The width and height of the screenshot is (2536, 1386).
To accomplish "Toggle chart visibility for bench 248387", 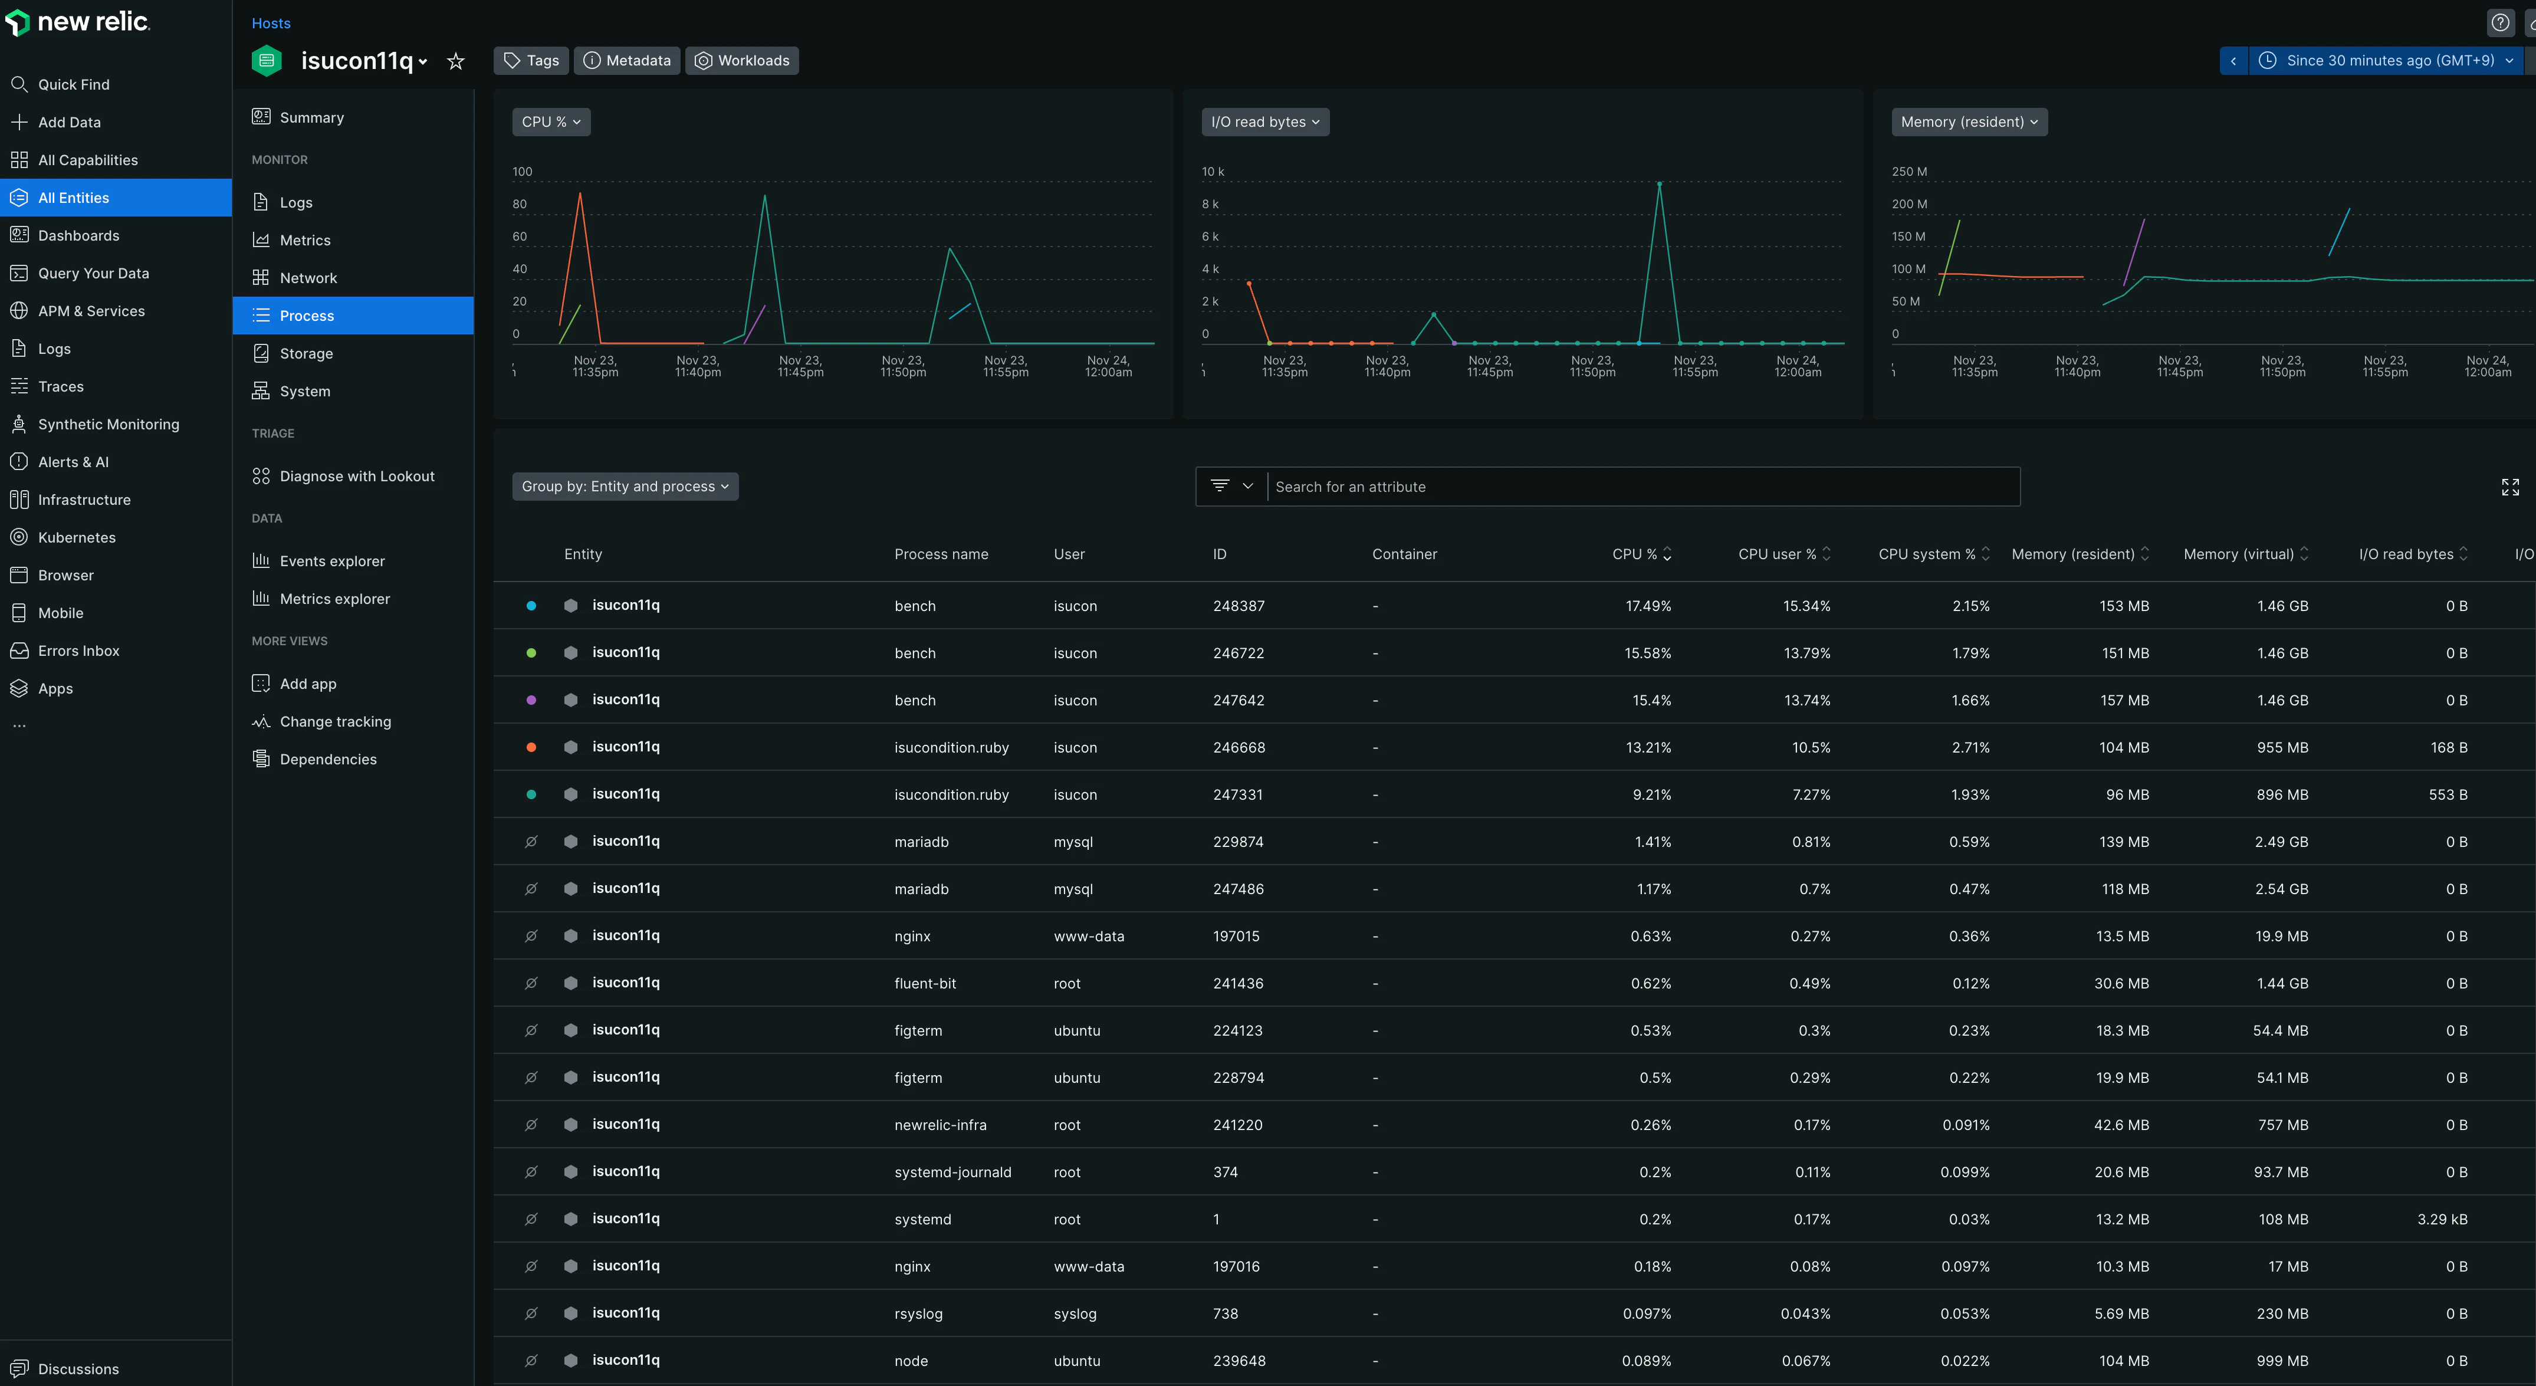I will [x=531, y=605].
